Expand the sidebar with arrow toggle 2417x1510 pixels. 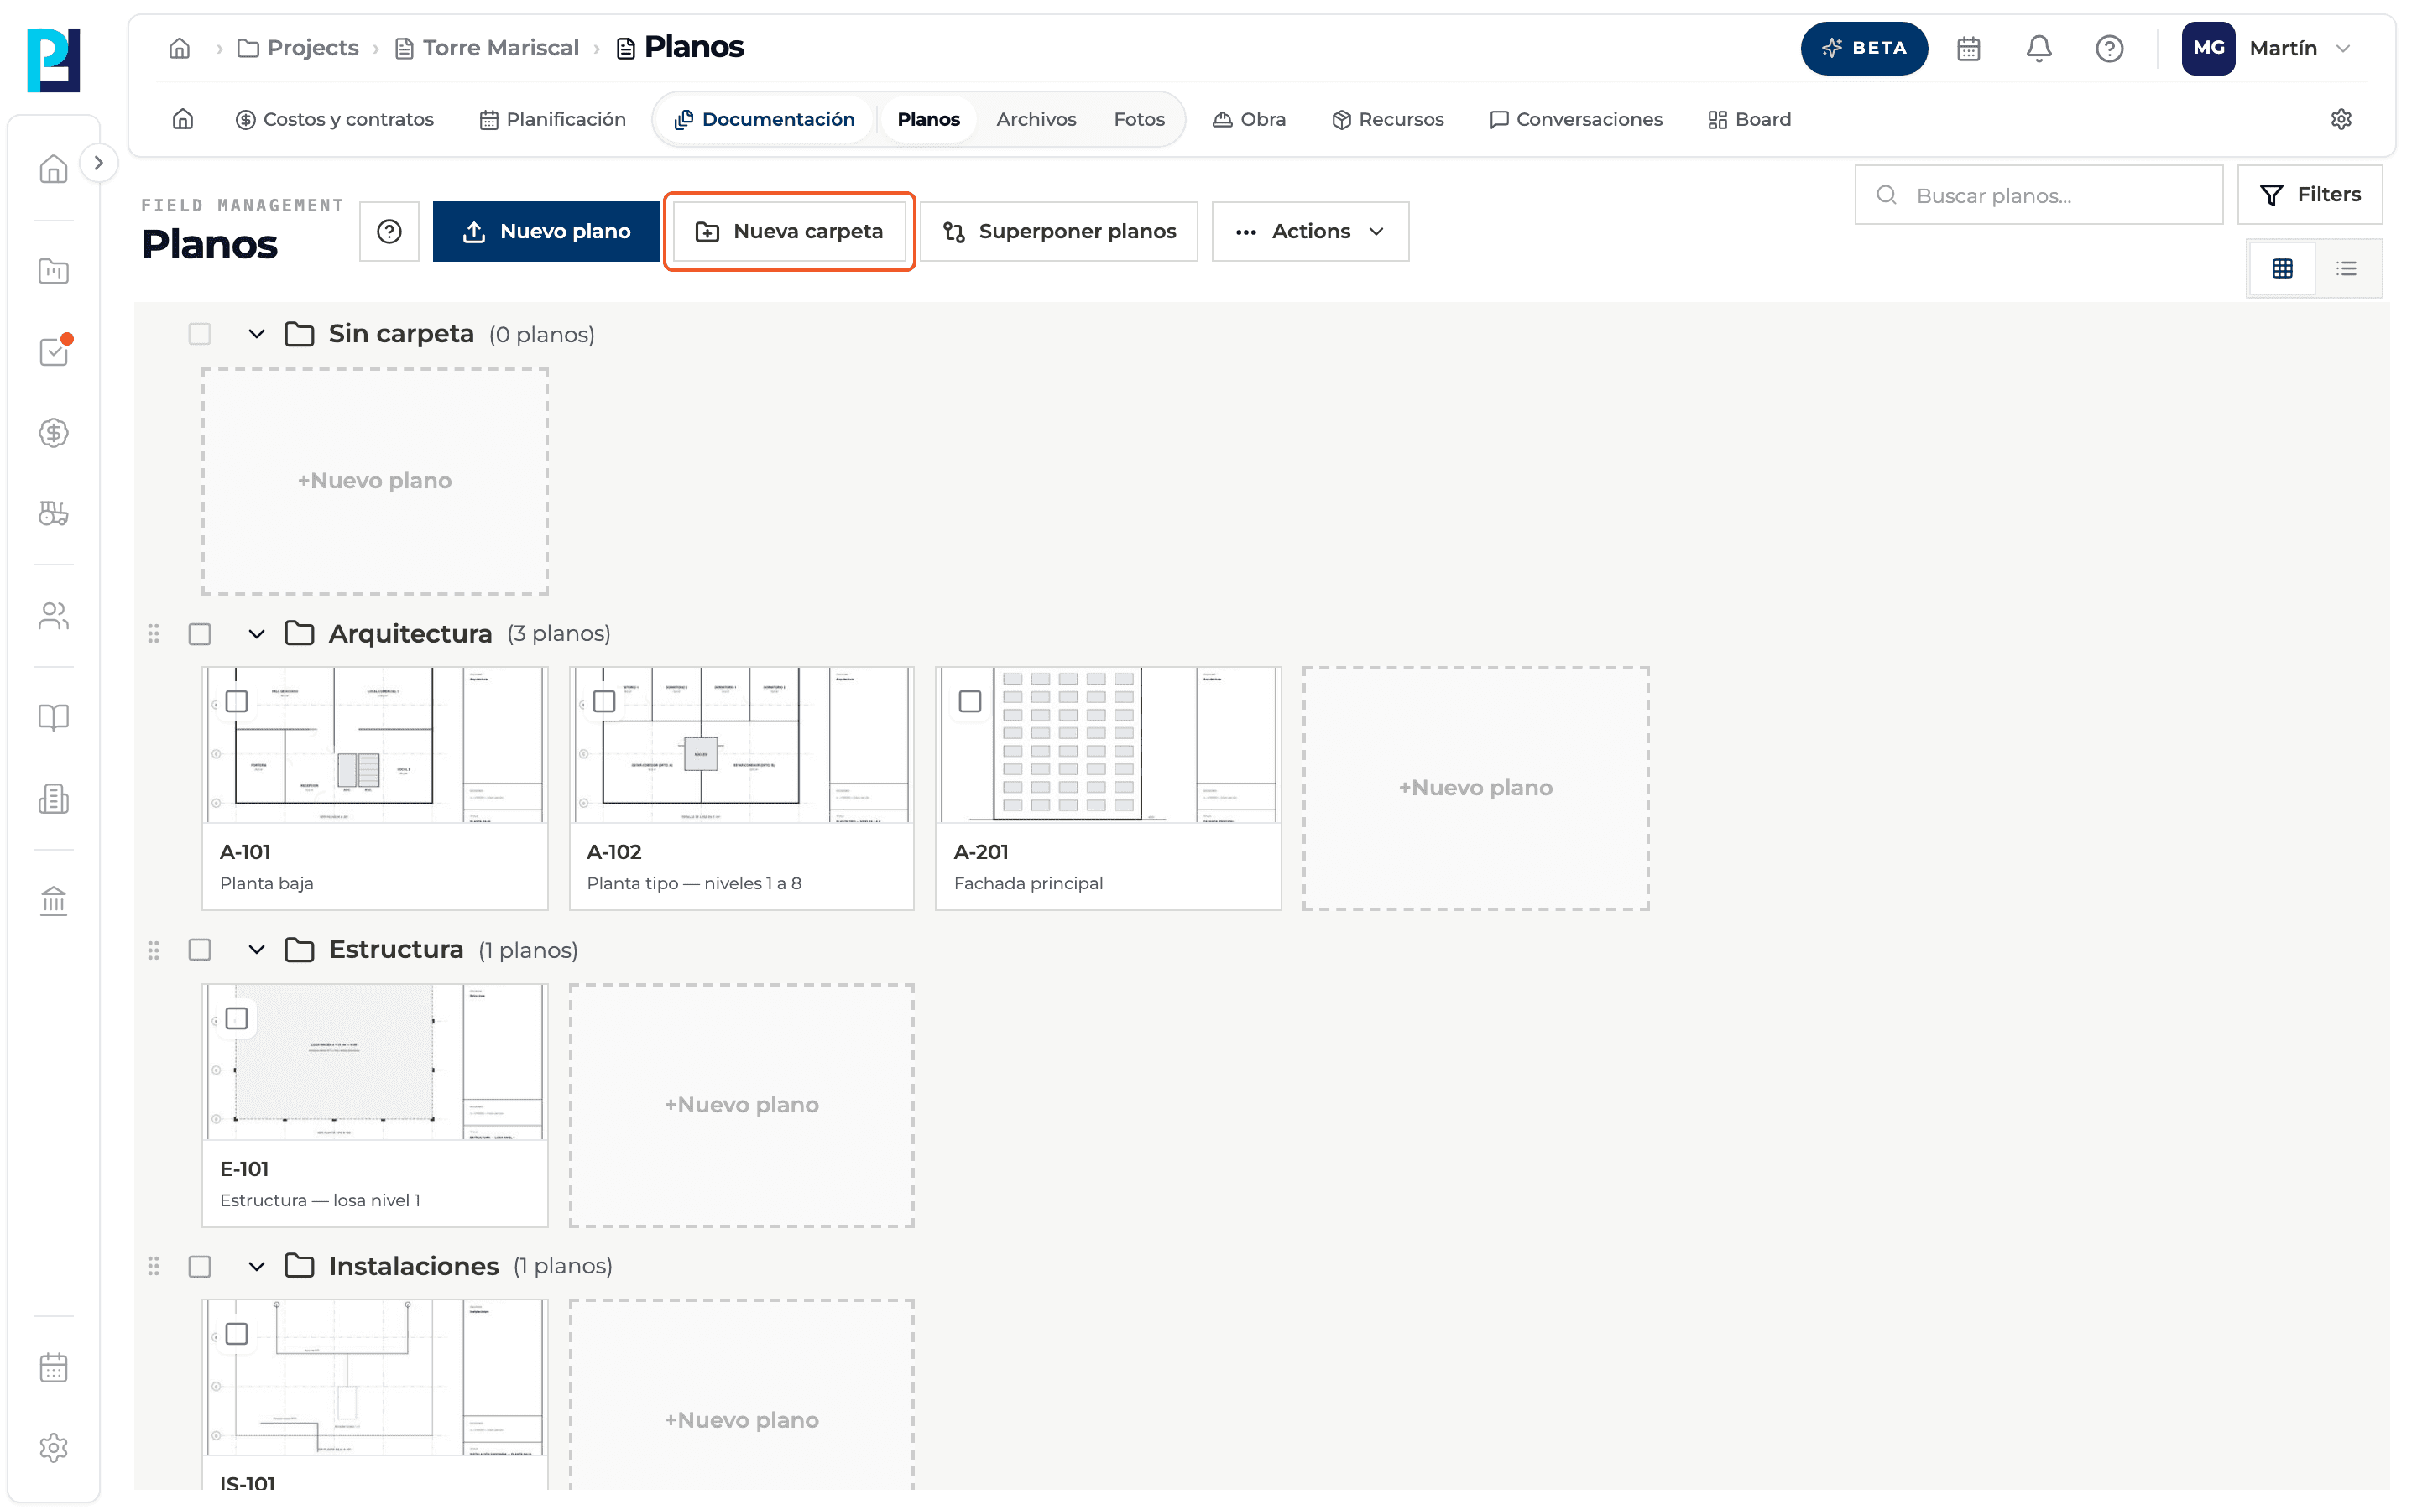click(x=98, y=162)
